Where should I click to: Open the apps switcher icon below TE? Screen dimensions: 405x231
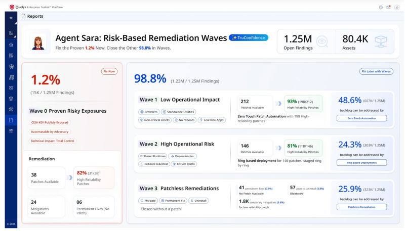11,33
